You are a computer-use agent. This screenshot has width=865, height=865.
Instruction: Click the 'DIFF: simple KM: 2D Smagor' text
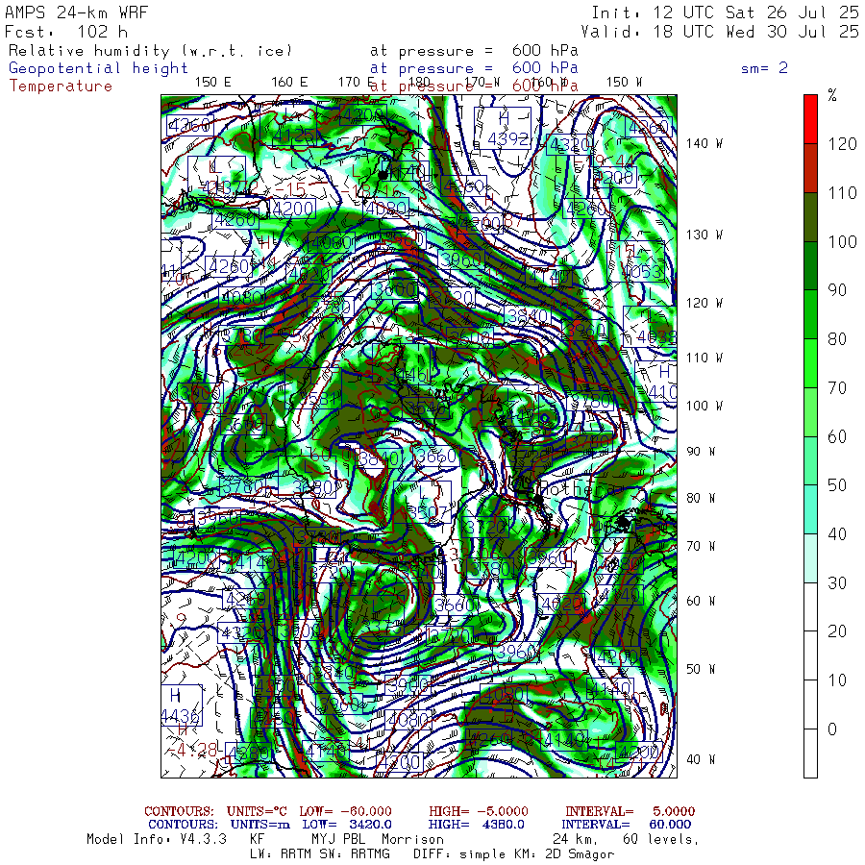click(x=513, y=854)
